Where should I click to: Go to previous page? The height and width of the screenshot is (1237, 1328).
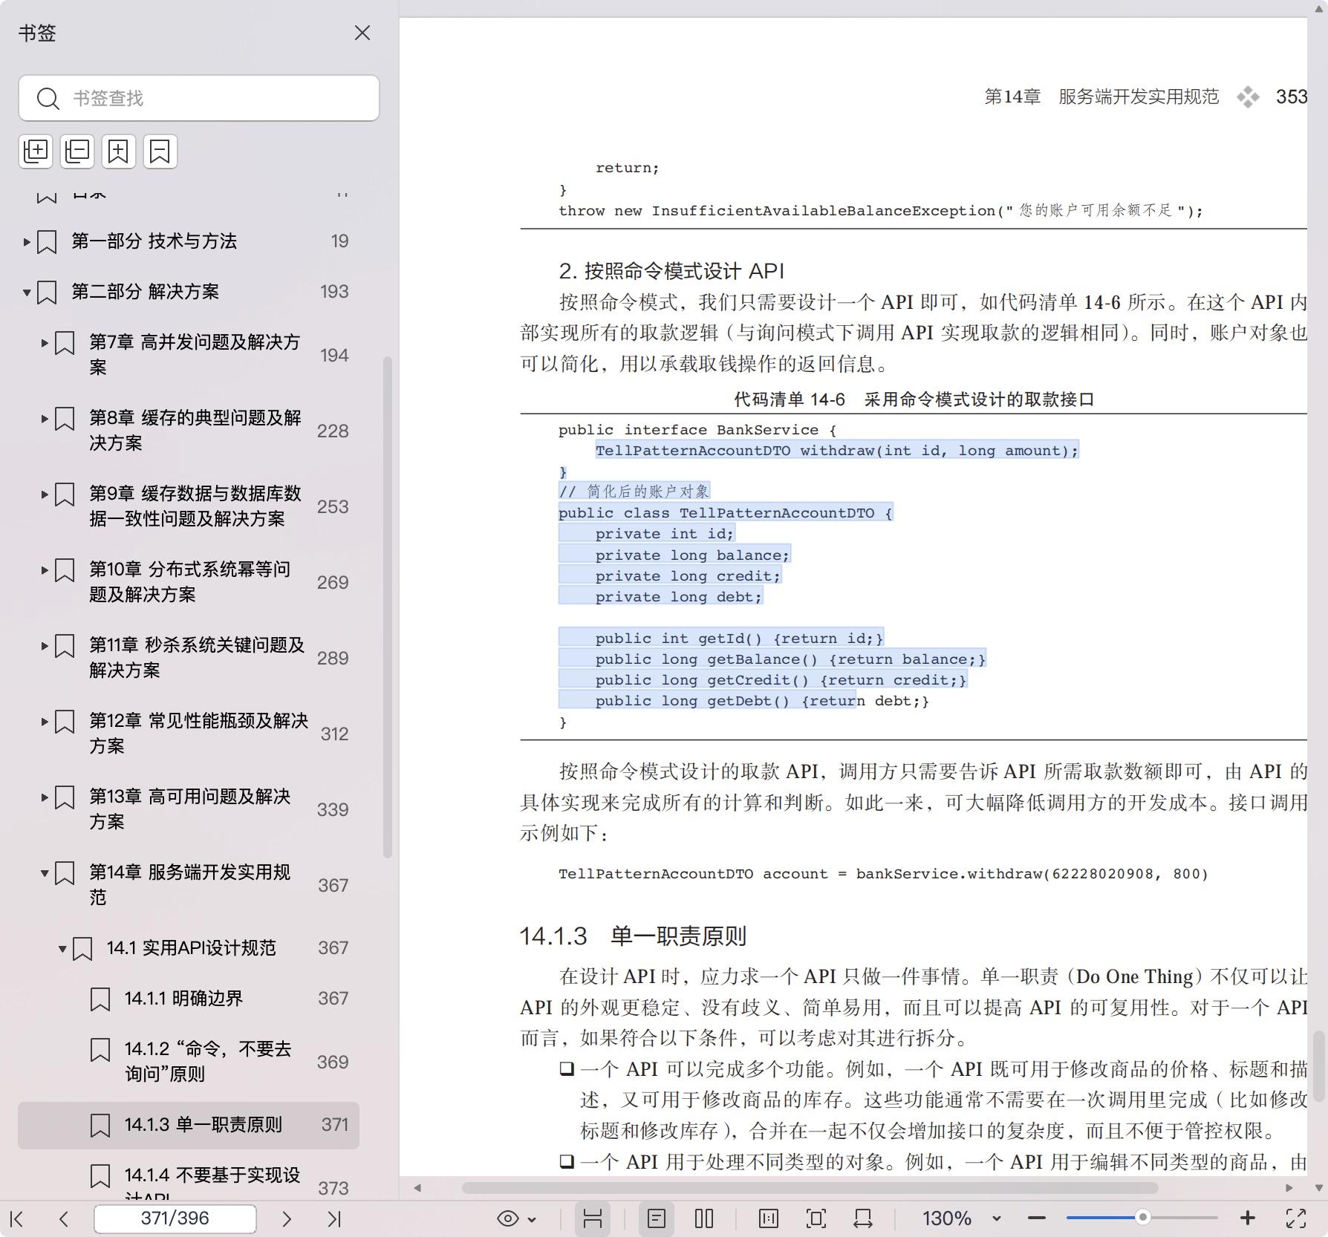coord(64,1218)
